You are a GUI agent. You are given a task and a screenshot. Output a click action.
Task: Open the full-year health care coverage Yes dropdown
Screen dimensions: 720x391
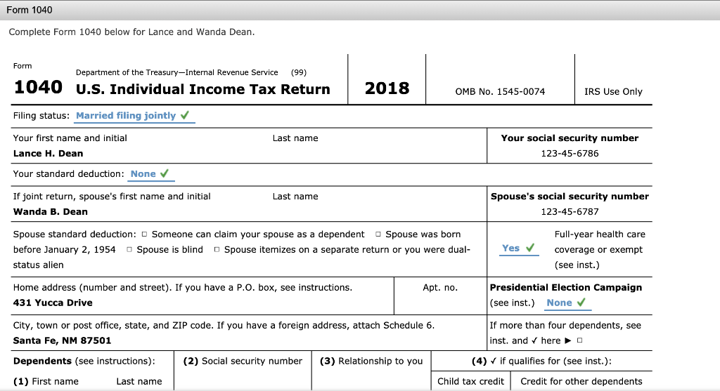point(519,248)
